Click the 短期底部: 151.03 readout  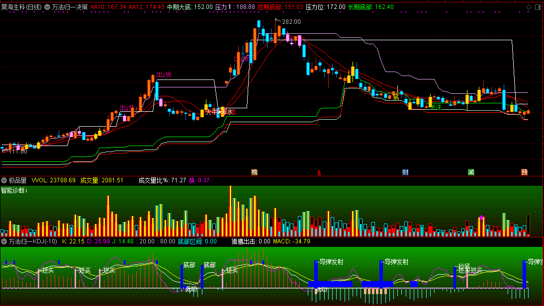pos(280,7)
